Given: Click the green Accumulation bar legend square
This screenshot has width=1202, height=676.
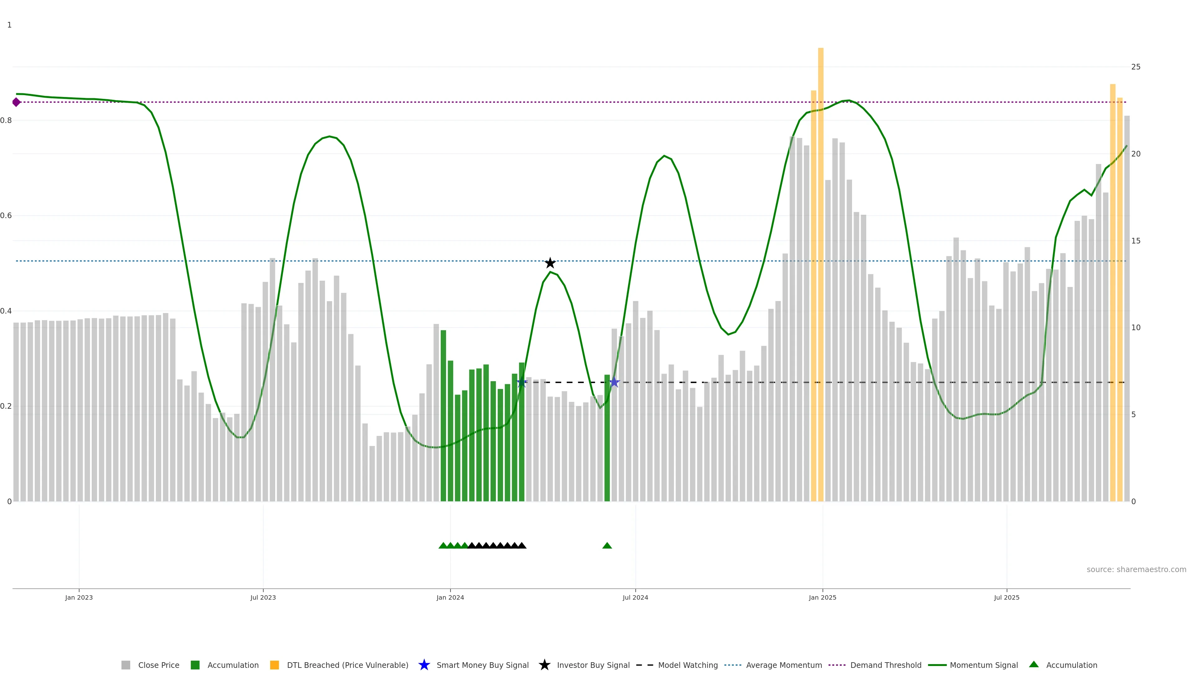Looking at the screenshot, I should pyautogui.click(x=195, y=665).
